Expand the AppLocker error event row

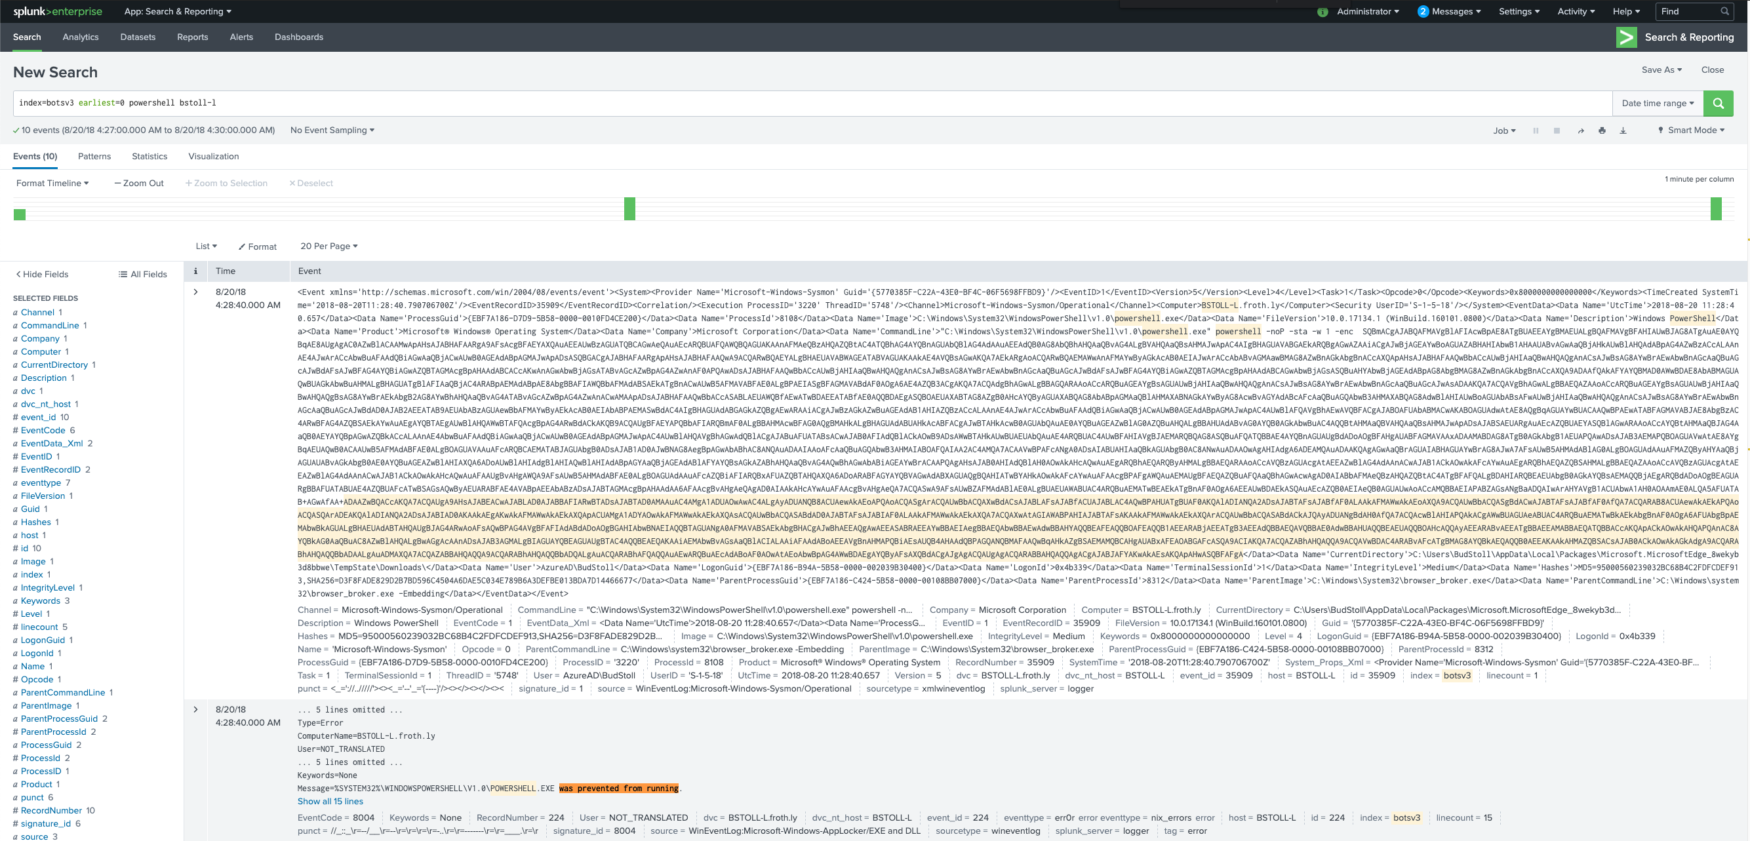[195, 710]
